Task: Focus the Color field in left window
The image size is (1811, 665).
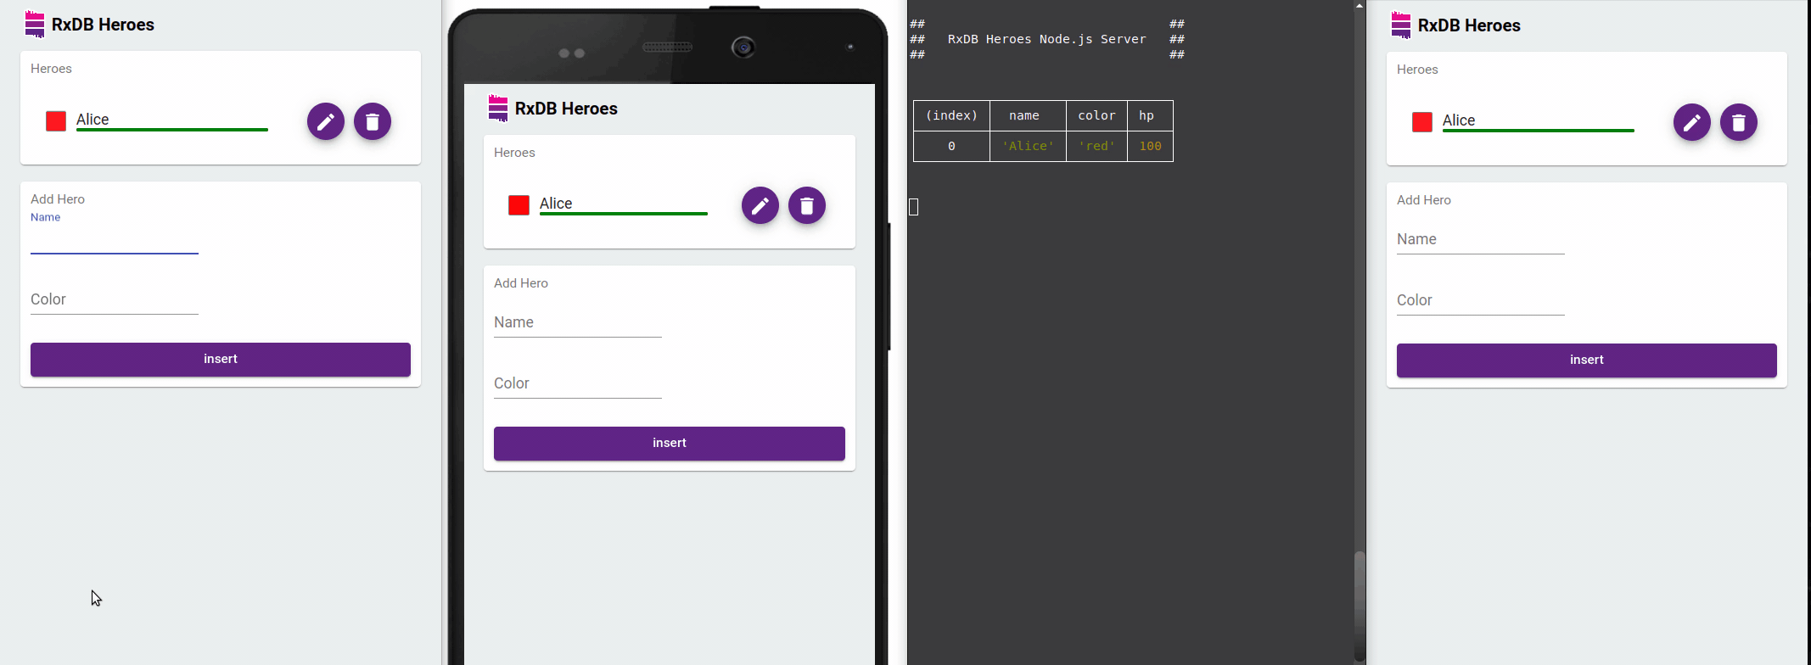Action: click(115, 300)
